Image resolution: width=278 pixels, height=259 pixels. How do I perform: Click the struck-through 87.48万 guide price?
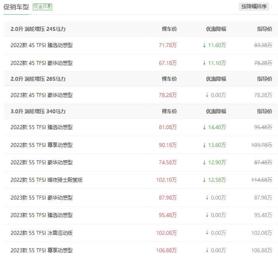[263, 162]
